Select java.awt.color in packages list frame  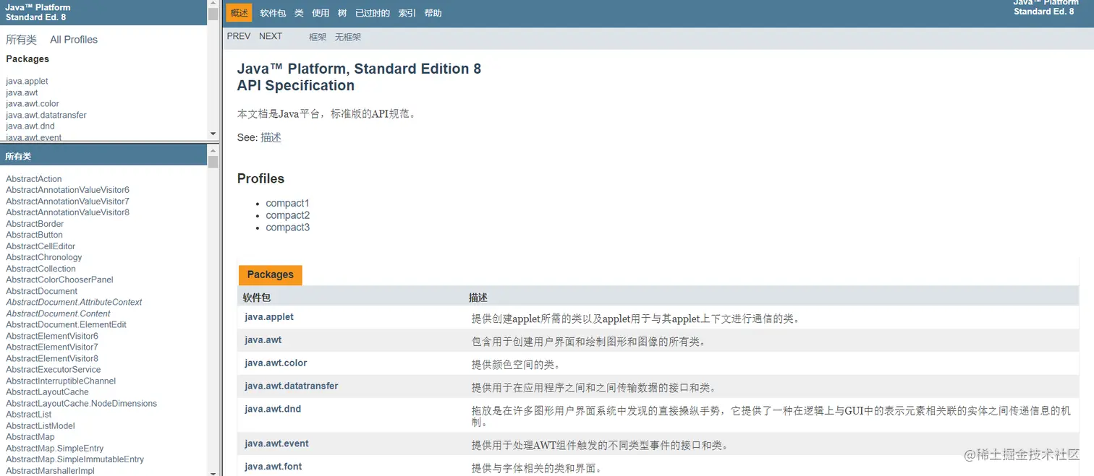tap(33, 103)
